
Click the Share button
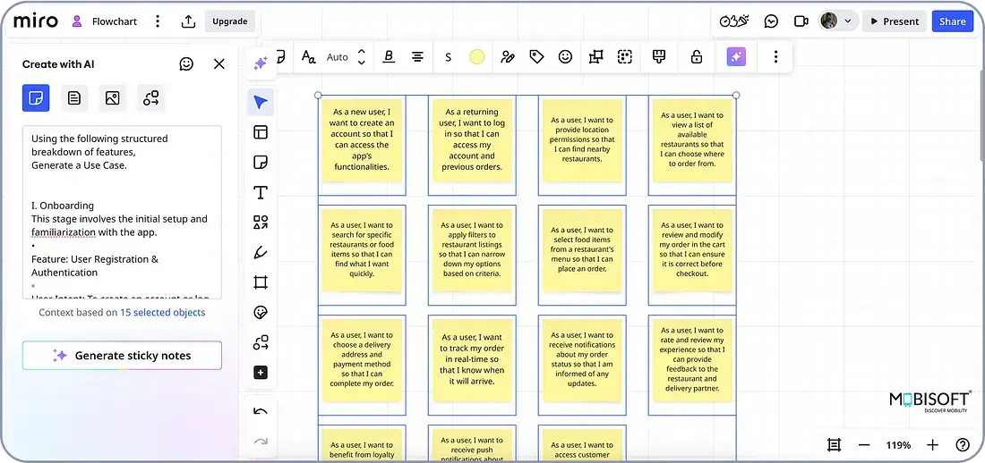953,21
